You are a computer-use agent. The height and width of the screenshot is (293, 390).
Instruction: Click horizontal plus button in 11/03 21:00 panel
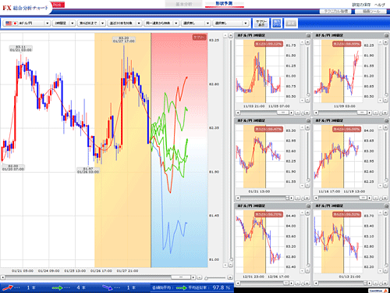coord(307,113)
